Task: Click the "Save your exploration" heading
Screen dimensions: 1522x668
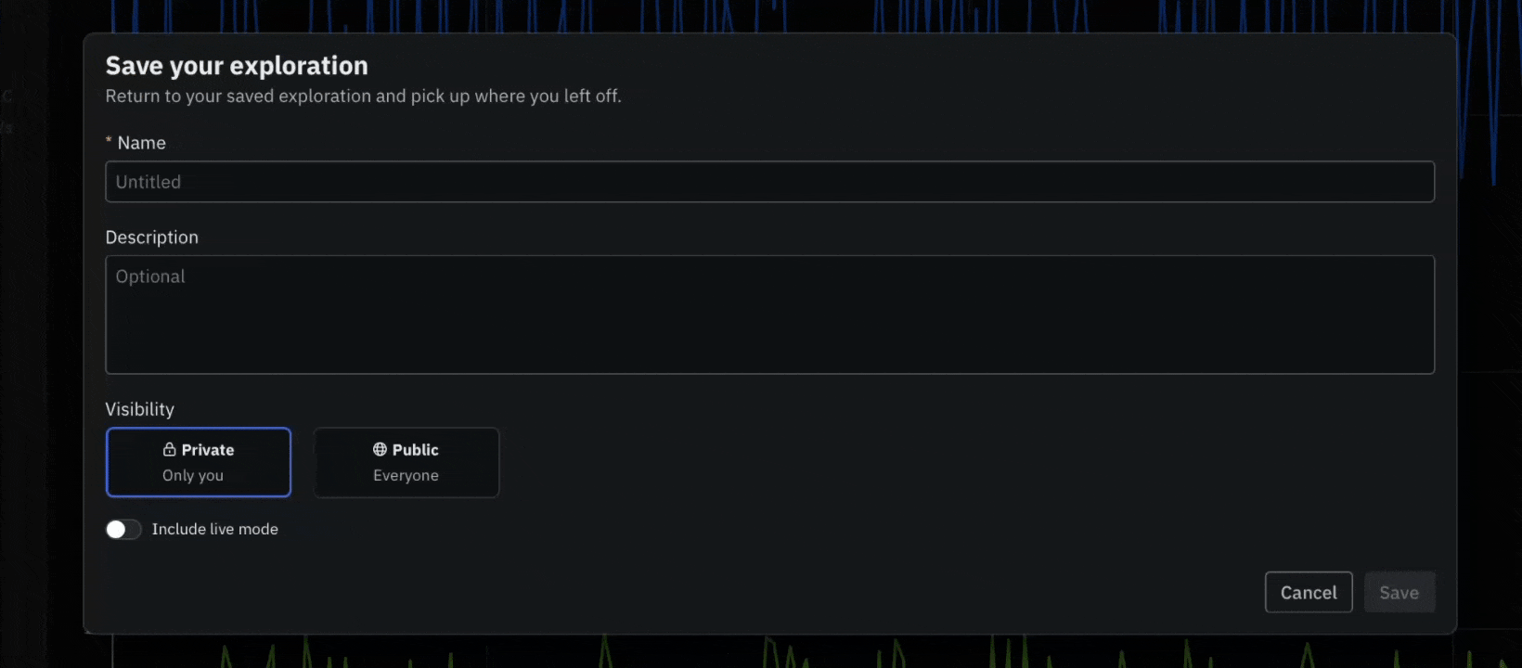Action: [x=237, y=66]
